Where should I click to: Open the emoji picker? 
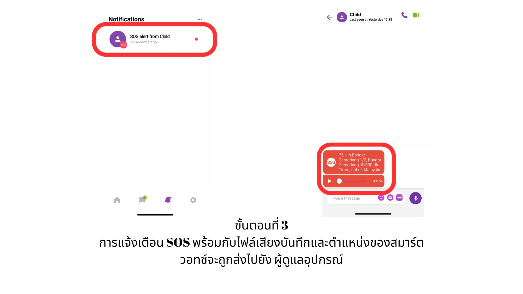(x=381, y=198)
